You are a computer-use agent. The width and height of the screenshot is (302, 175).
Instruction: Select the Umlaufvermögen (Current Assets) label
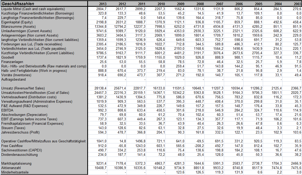pyautogui.click(x=26, y=31)
